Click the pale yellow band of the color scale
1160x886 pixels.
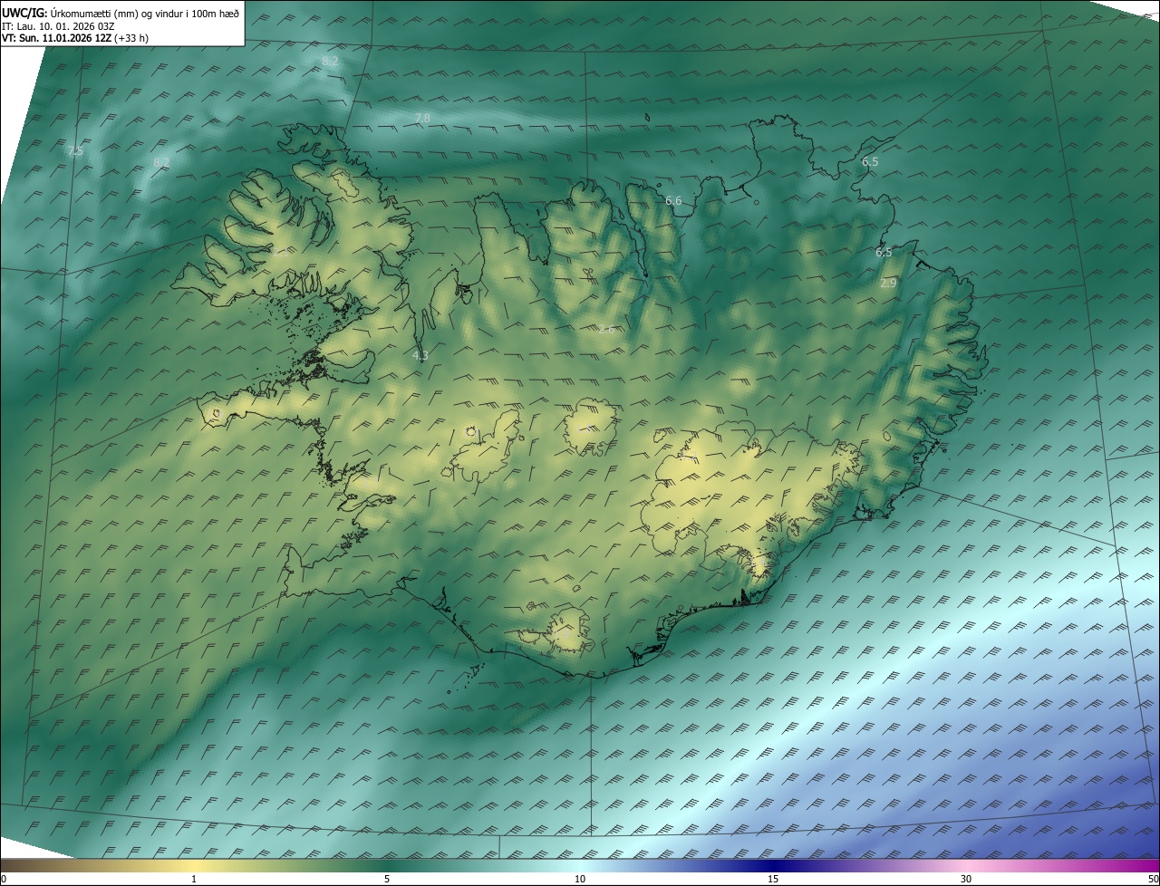[194, 865]
